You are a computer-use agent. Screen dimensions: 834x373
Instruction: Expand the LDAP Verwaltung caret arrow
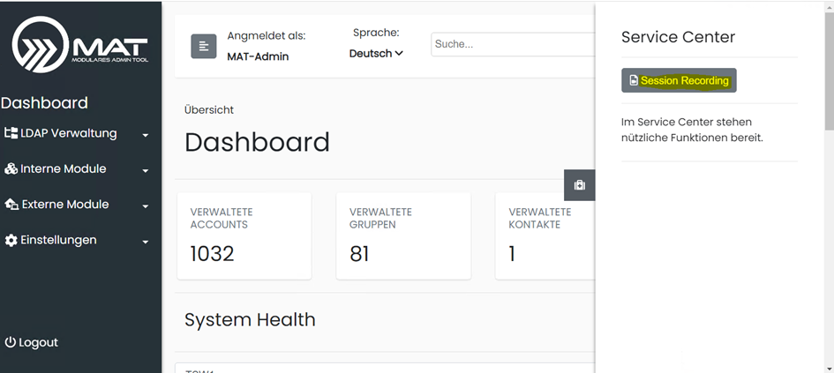pyautogui.click(x=145, y=136)
